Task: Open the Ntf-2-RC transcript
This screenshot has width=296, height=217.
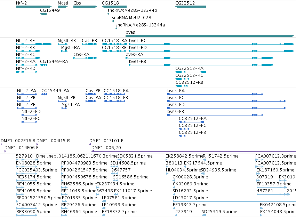Action: [28, 58]
